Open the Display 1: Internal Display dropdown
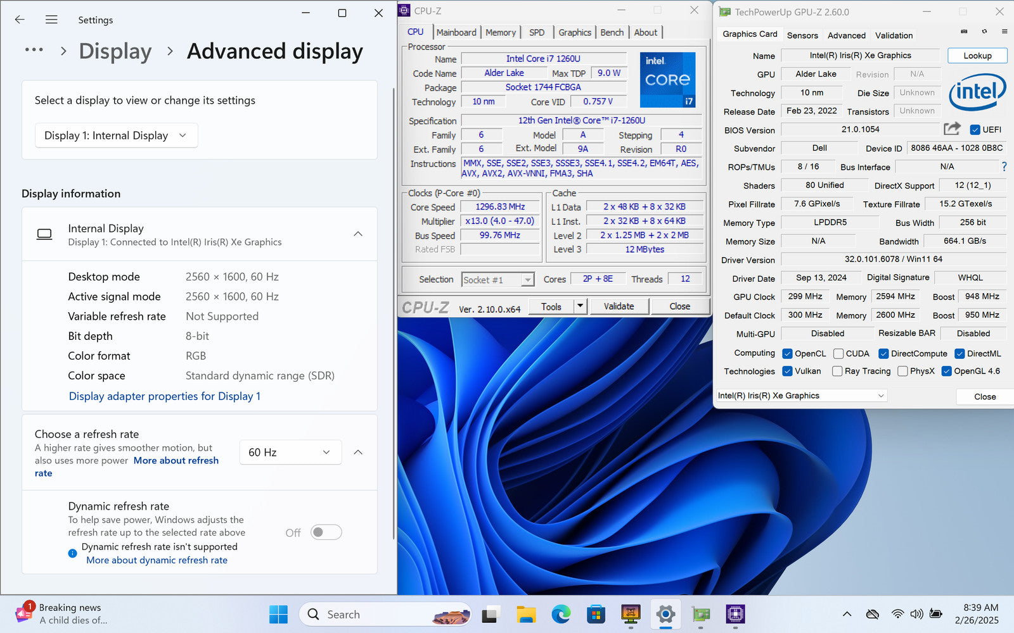This screenshot has width=1014, height=633. click(x=116, y=135)
